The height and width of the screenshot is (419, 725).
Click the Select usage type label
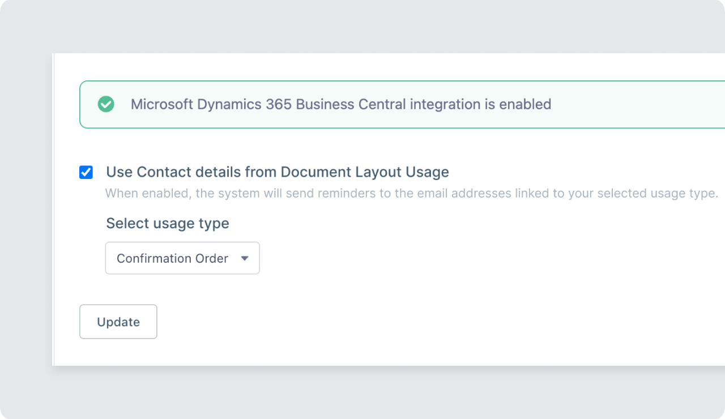167,223
